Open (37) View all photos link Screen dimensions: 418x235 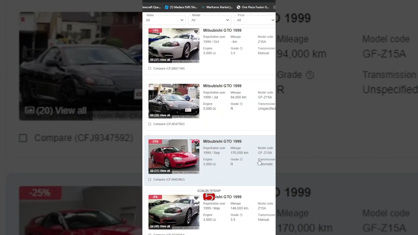(x=160, y=60)
